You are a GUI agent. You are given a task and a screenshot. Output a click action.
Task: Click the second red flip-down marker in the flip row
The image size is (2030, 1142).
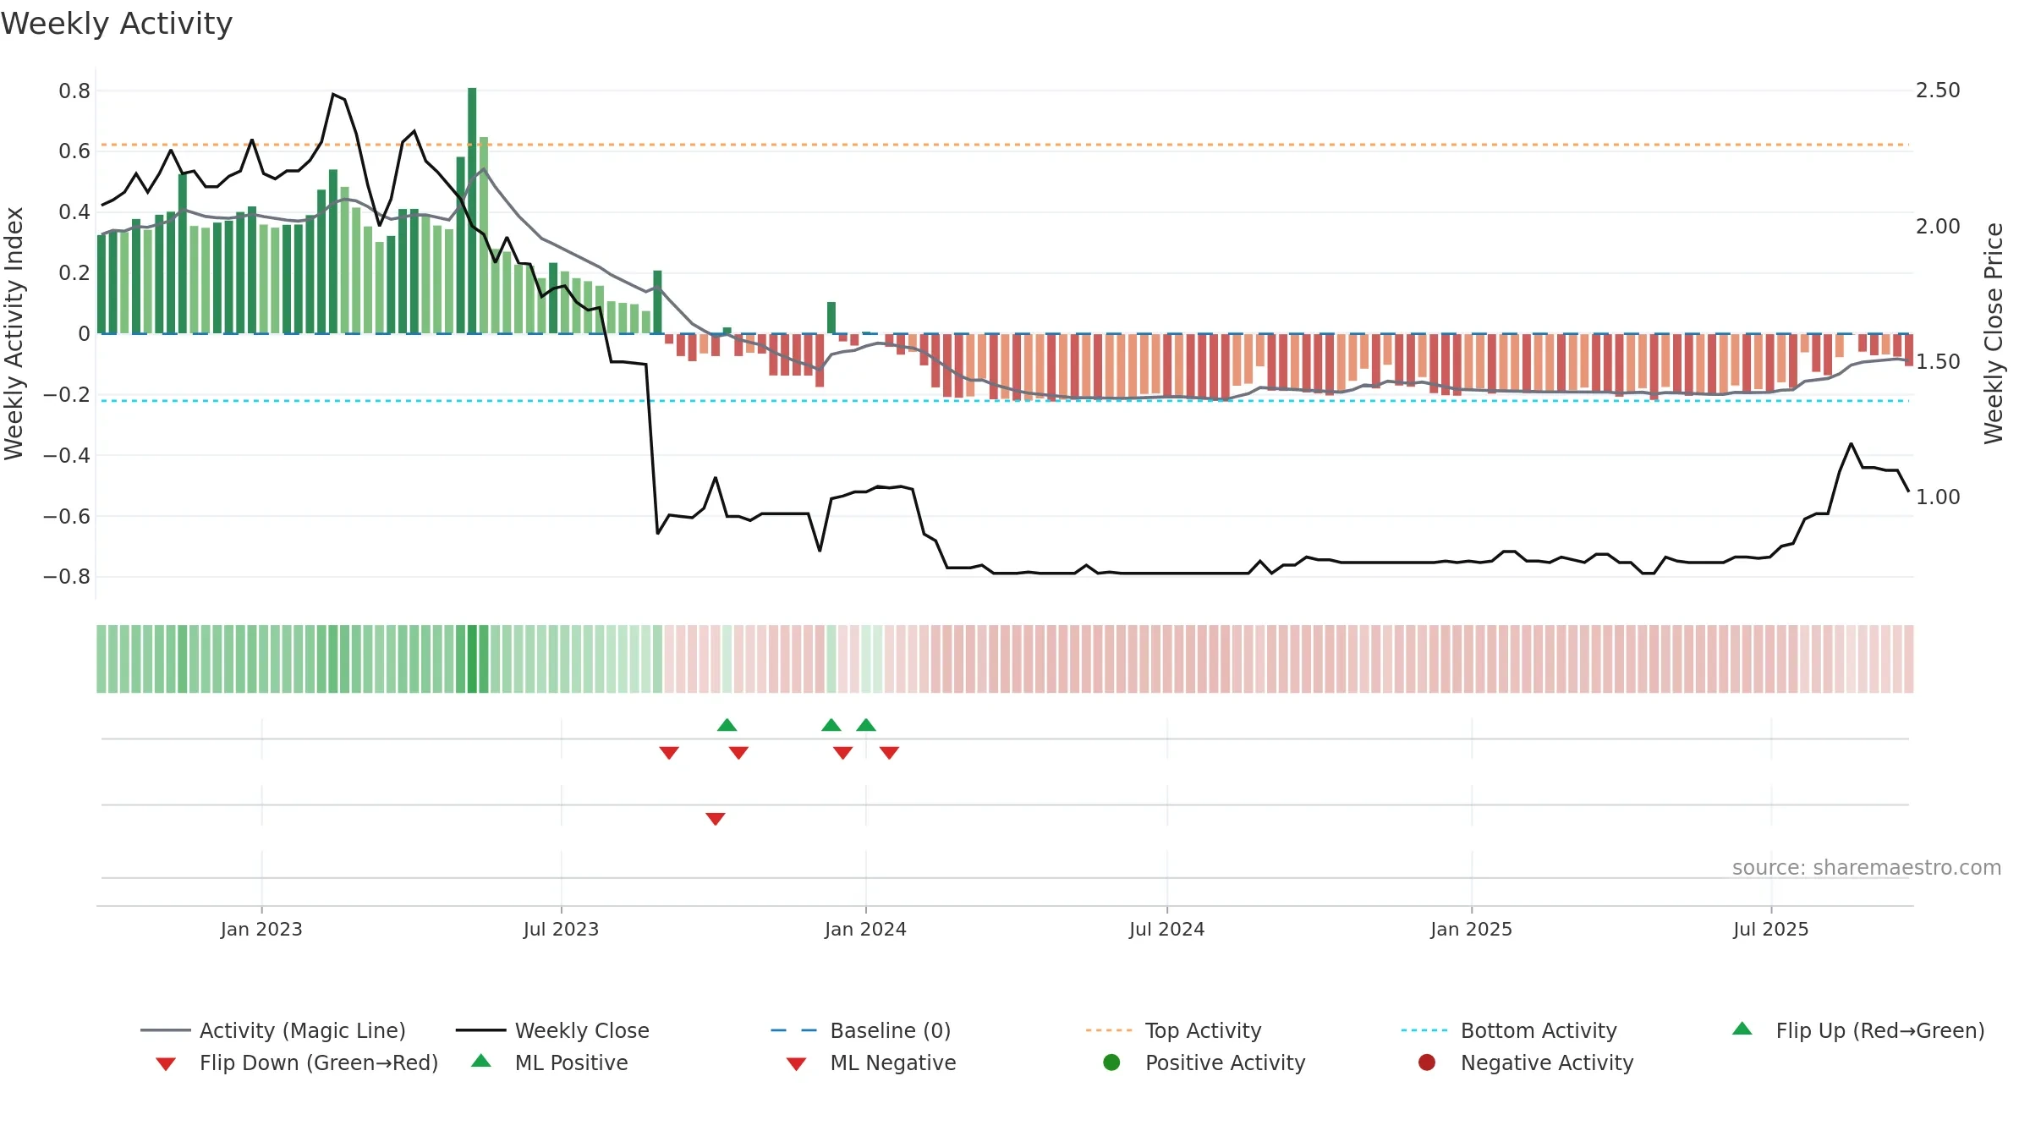click(738, 753)
